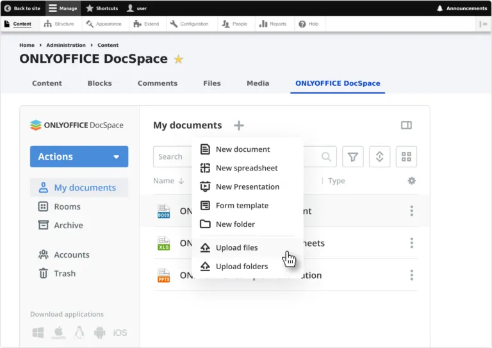This screenshot has width=492, height=348.
Task: Toggle the info panel icon
Action: 406,125
